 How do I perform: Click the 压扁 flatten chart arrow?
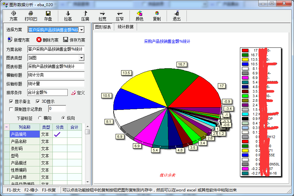point(85,14)
